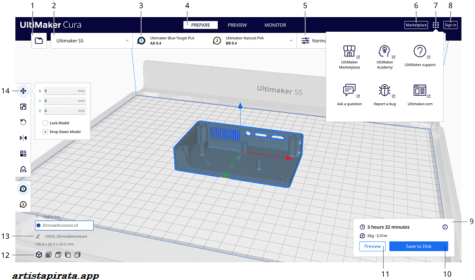The height and width of the screenshot is (280, 475).
Task: Uncheck the Drop Down Model checkbox
Action: coord(46,132)
